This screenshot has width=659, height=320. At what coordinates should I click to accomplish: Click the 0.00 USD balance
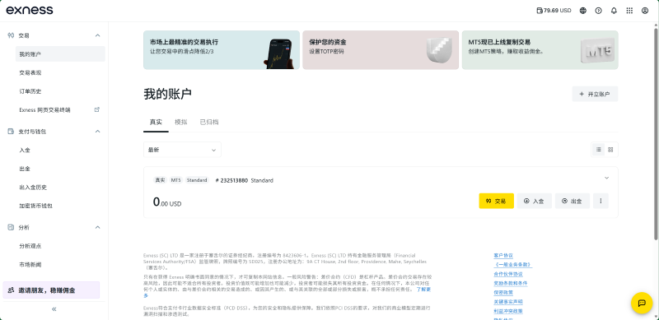point(167,202)
